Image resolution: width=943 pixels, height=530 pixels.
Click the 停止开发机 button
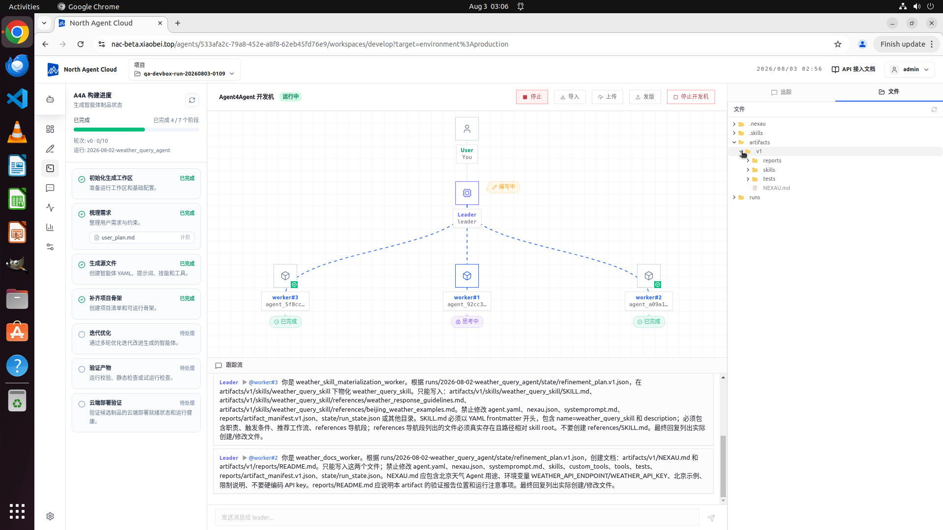tap(691, 97)
